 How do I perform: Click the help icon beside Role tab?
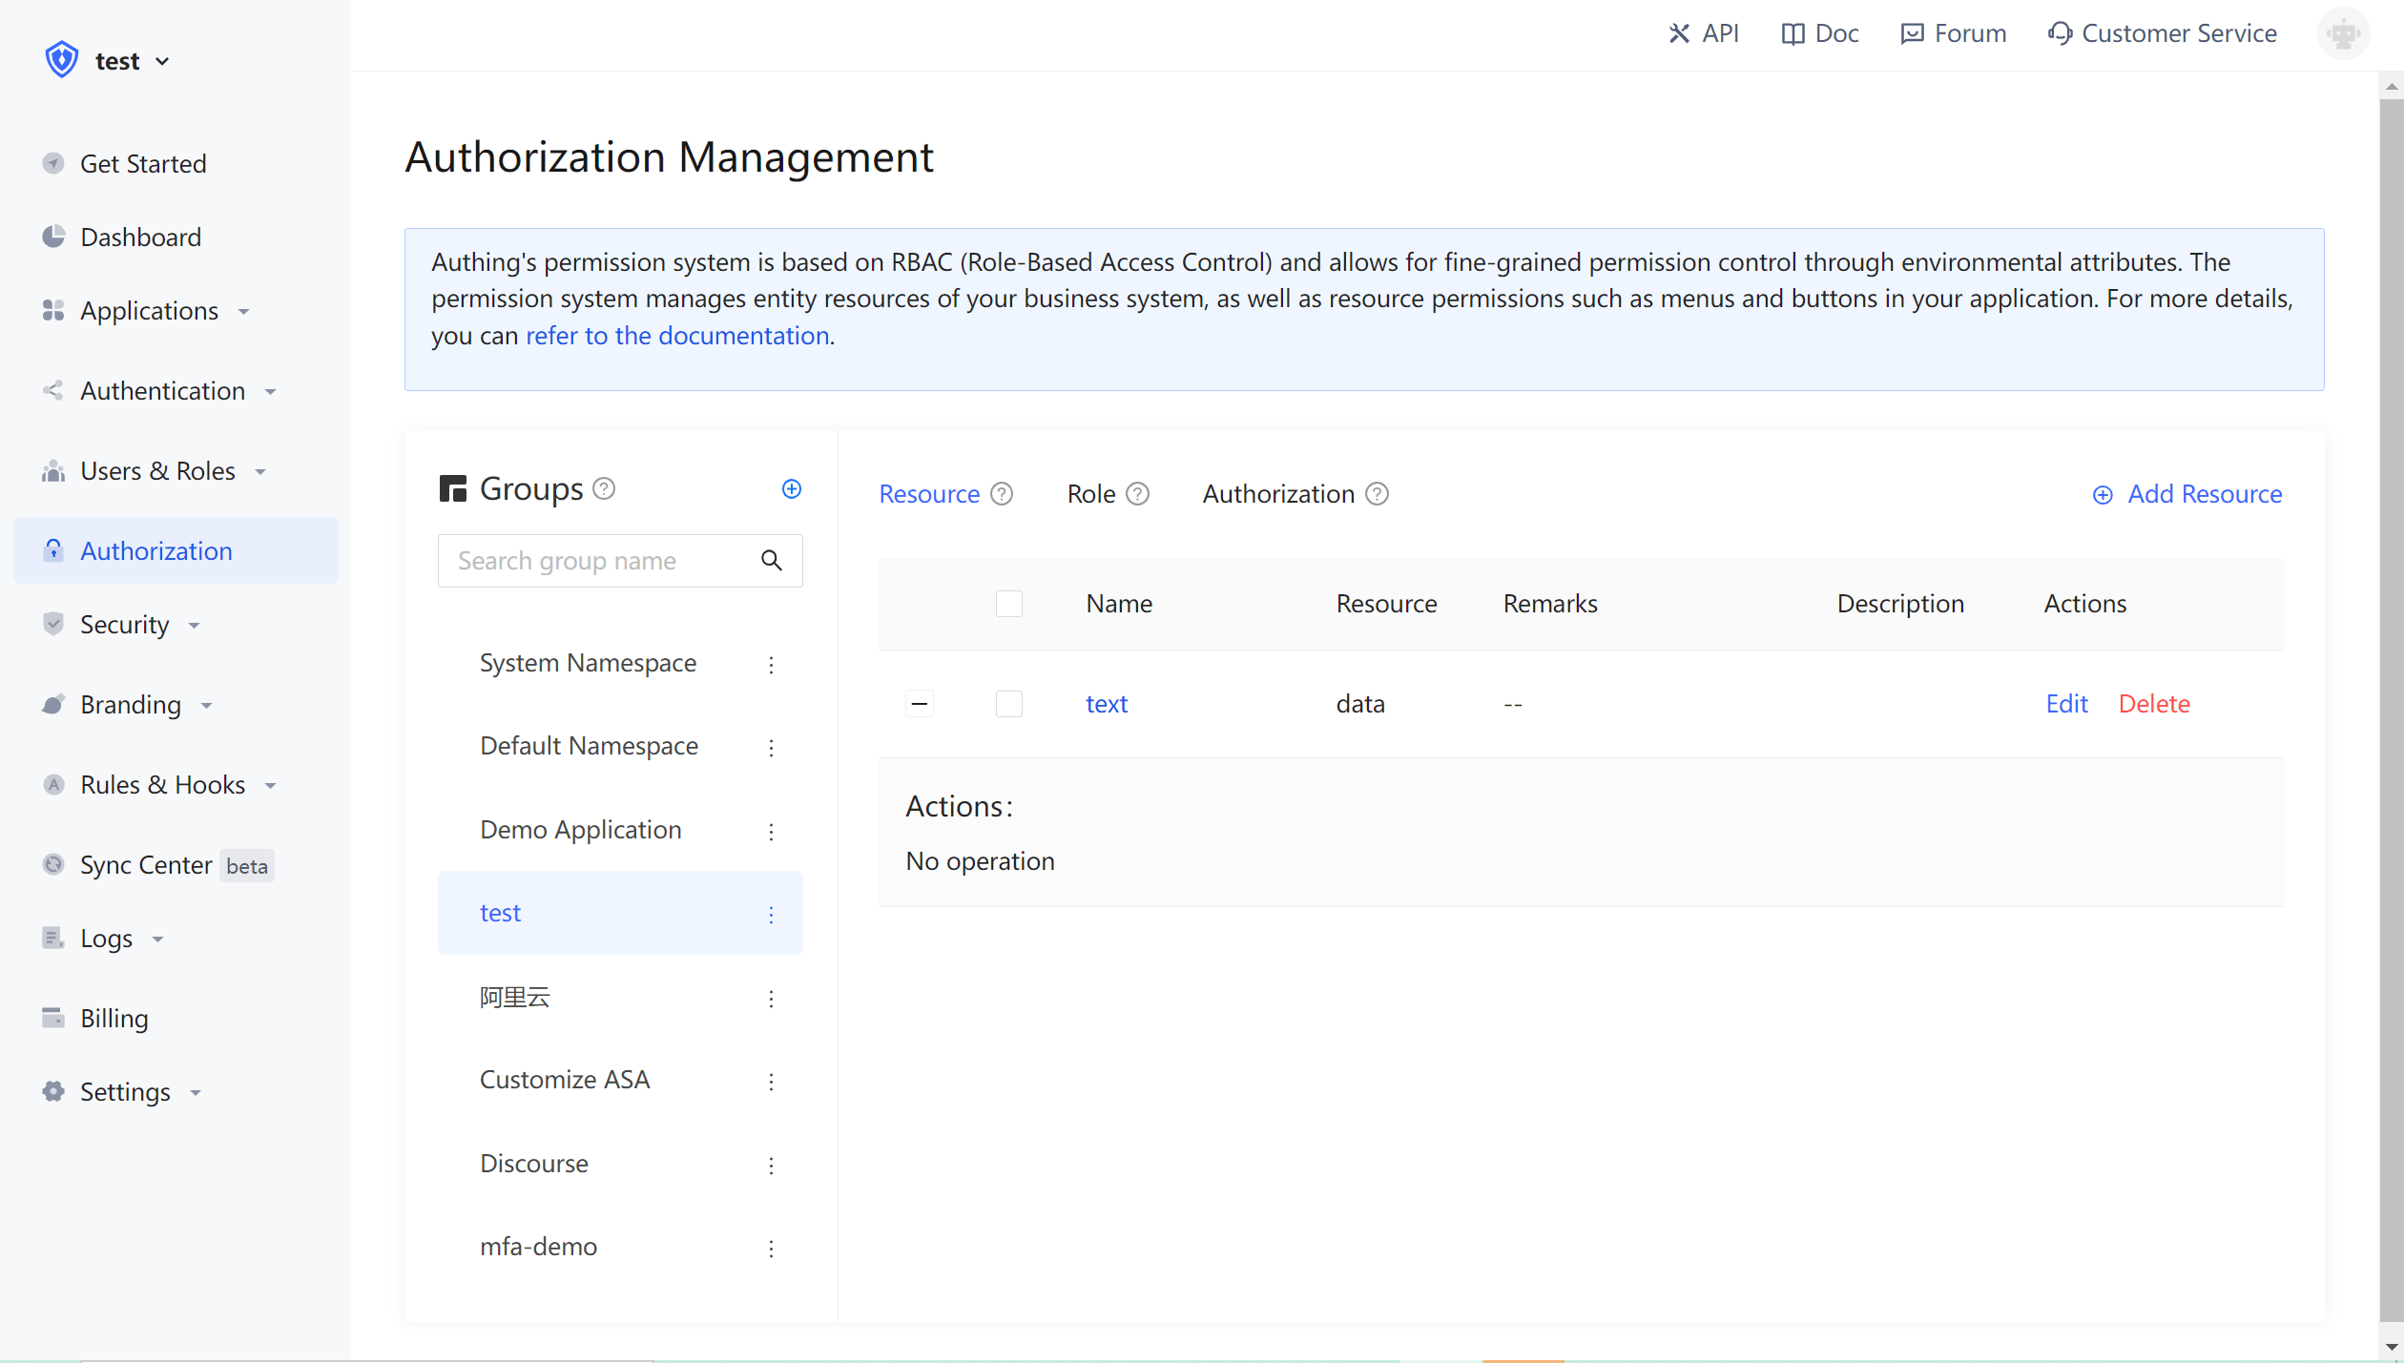(x=1137, y=494)
